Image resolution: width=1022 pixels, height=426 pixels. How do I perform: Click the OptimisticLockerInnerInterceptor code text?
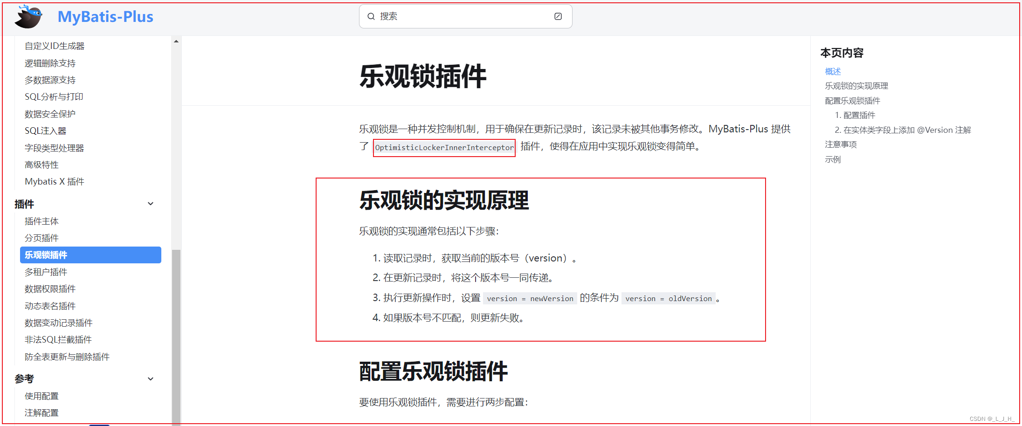[x=444, y=148]
